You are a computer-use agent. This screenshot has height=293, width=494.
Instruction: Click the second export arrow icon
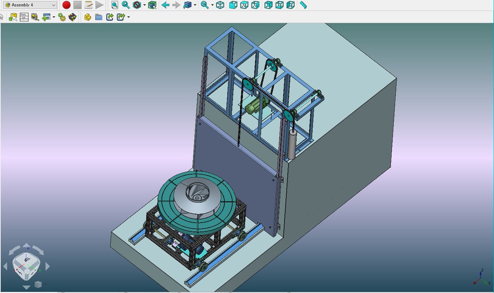tap(121, 17)
